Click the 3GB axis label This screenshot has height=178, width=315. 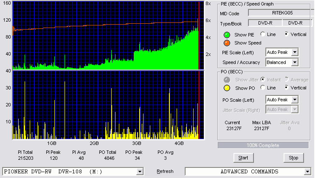pyautogui.click(x=136, y=143)
